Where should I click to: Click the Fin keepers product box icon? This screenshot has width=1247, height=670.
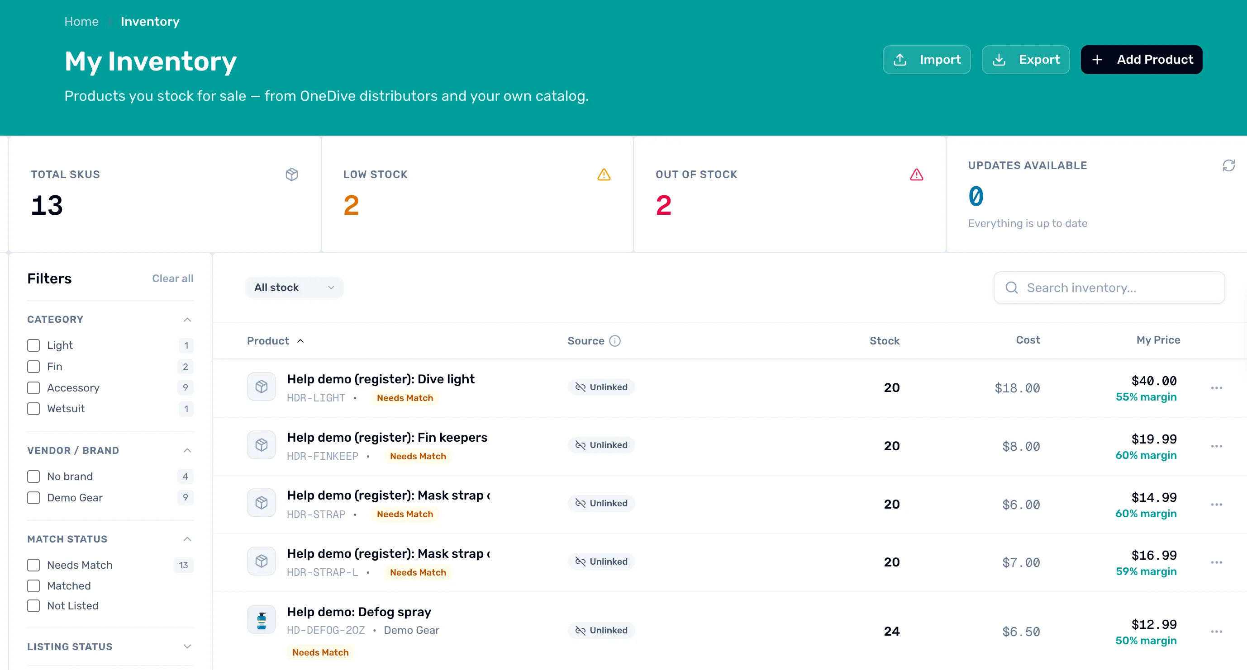pos(262,444)
